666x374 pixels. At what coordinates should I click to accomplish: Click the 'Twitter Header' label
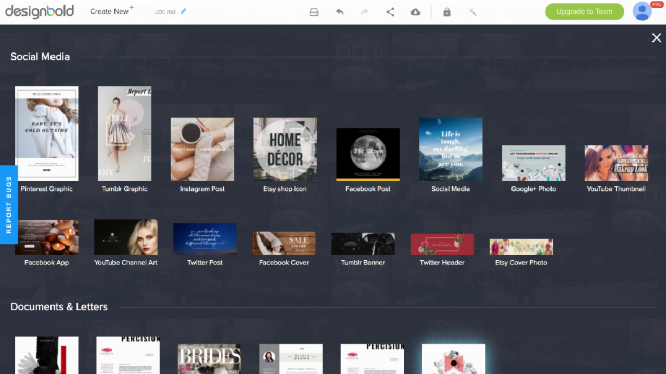[x=442, y=262]
